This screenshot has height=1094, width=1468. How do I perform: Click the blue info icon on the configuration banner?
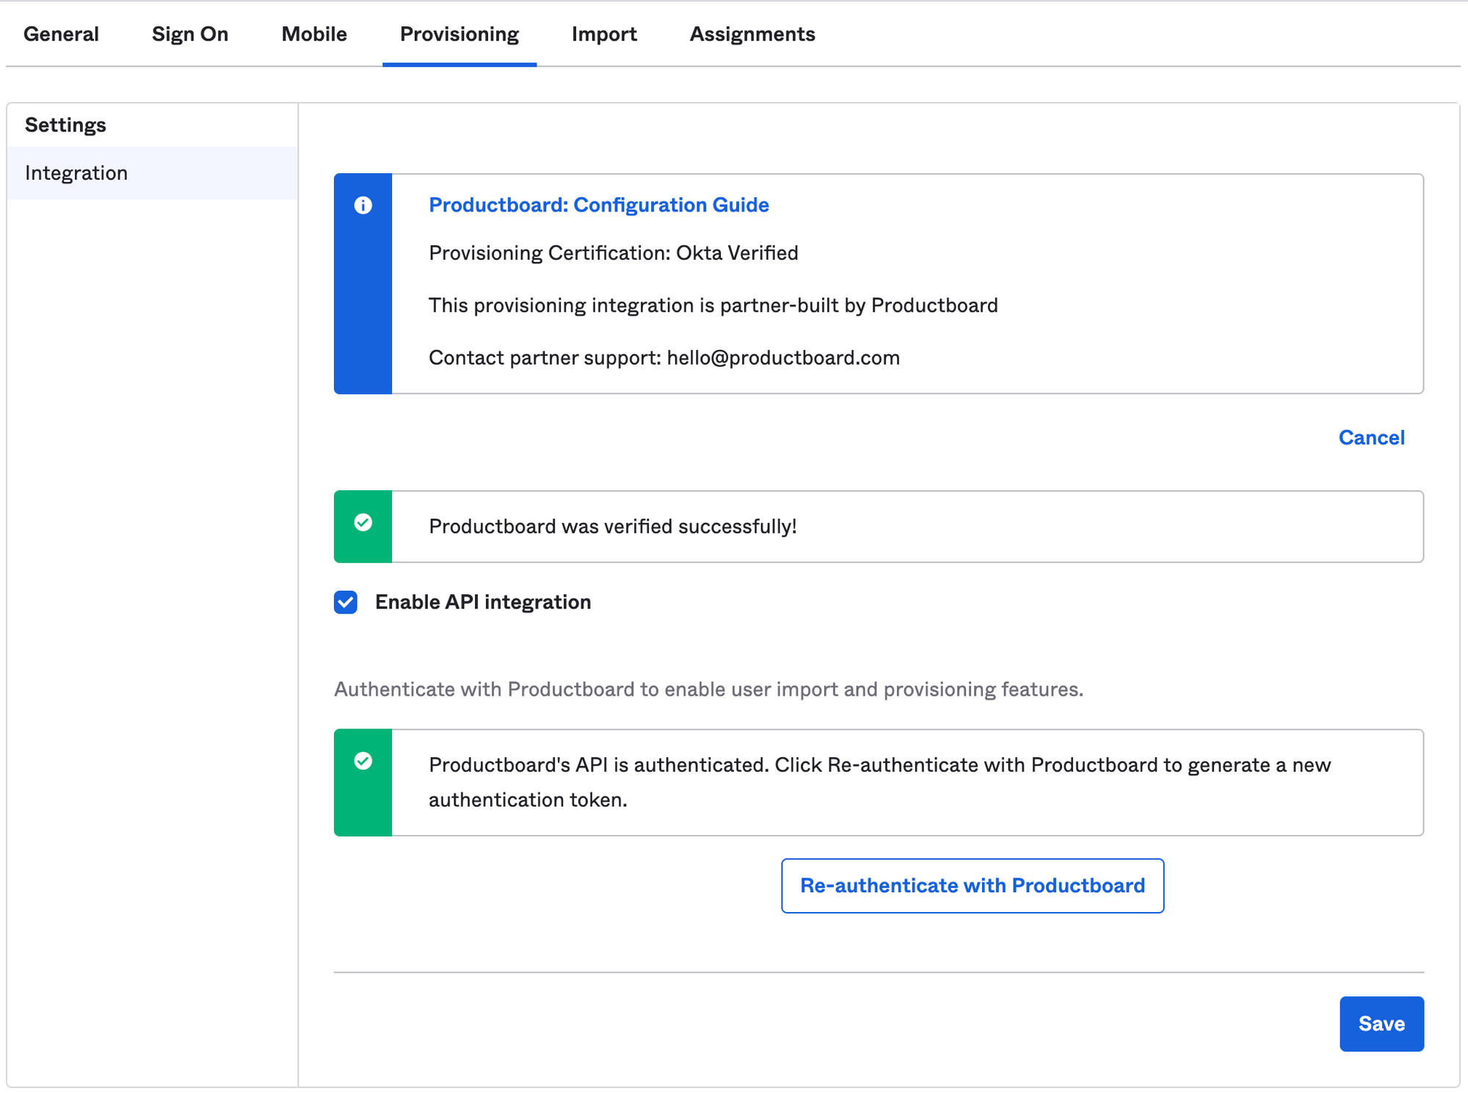pyautogui.click(x=363, y=205)
